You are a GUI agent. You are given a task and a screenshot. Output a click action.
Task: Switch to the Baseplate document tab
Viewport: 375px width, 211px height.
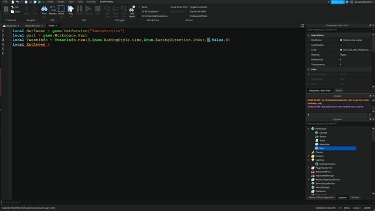coord(12,26)
